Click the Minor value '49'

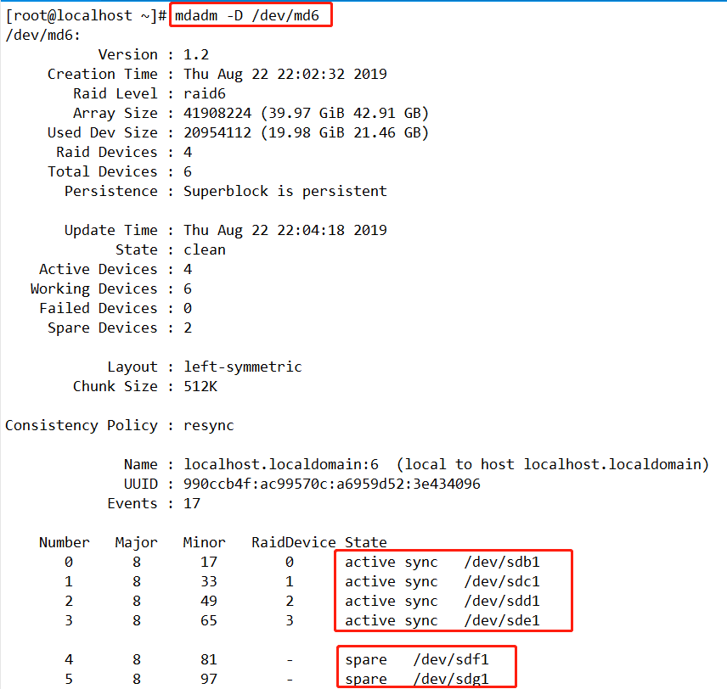coord(209,601)
